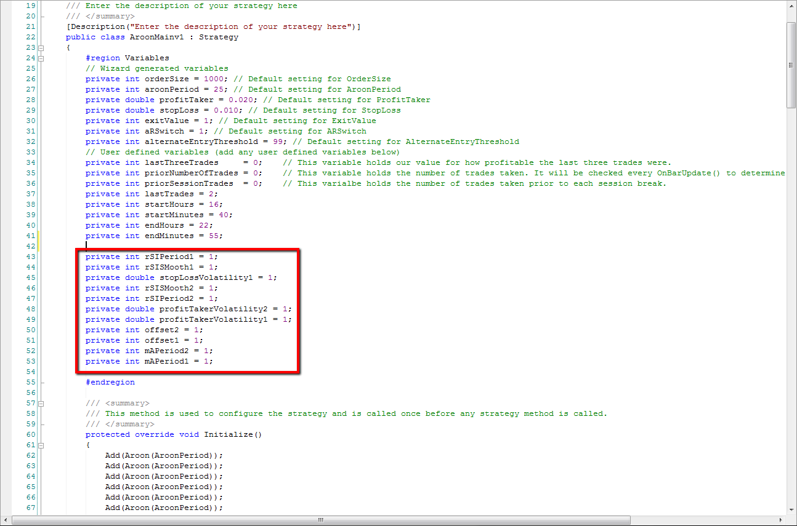Viewport: 797px width, 526px height.
Task: Click the "#region Variables" directive
Action: click(x=127, y=58)
